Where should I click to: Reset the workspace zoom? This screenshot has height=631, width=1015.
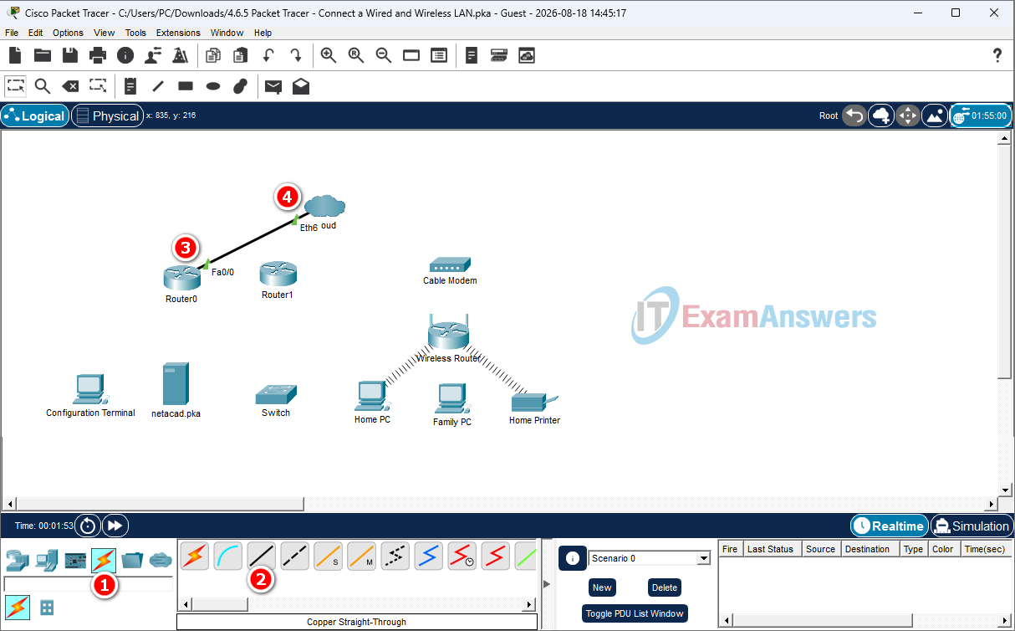tap(356, 55)
